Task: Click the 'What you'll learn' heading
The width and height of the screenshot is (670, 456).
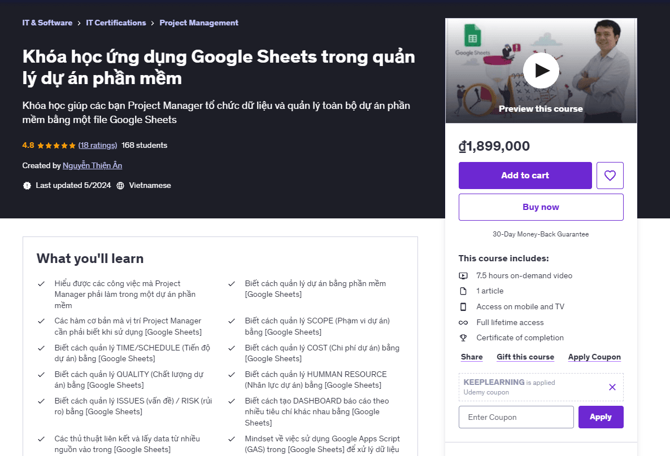Action: [90, 258]
